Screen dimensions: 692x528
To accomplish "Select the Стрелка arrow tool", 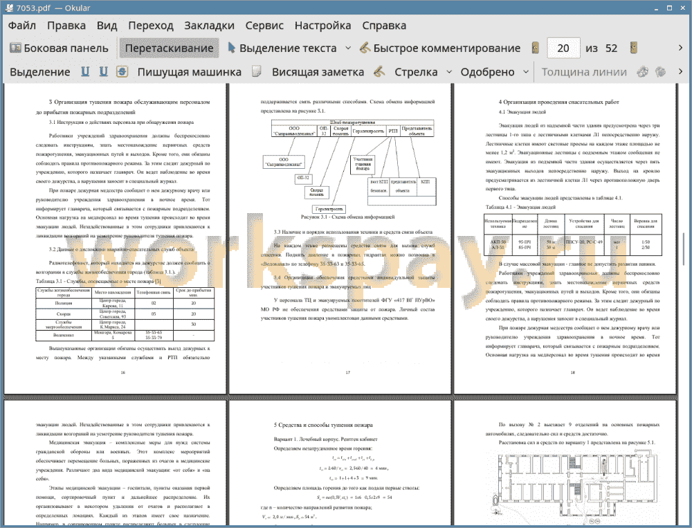I will pos(416,72).
